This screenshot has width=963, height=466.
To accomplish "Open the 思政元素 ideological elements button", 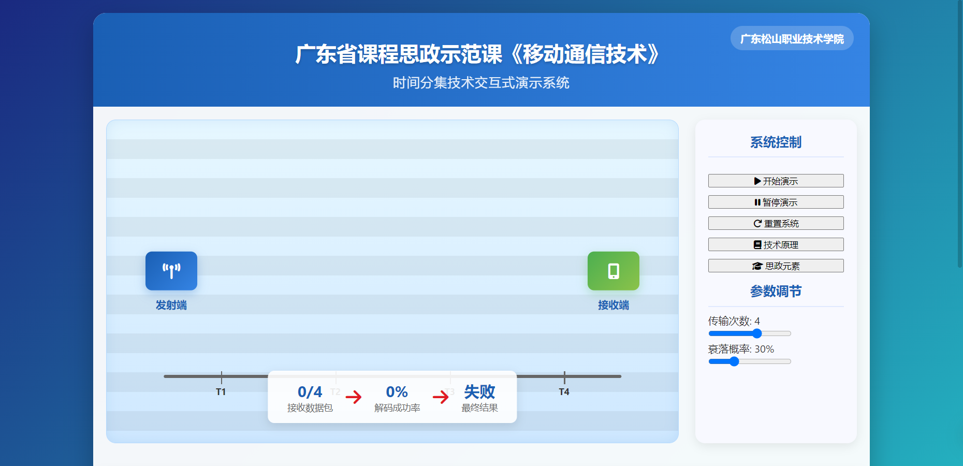I will coord(776,266).
